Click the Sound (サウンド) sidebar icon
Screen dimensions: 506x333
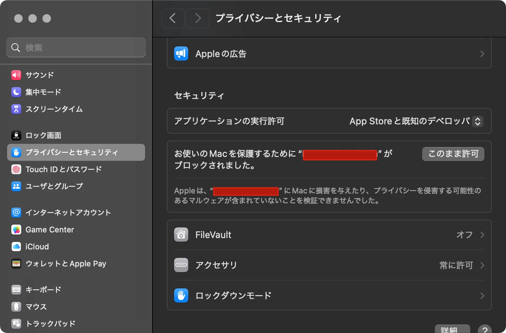click(x=16, y=75)
